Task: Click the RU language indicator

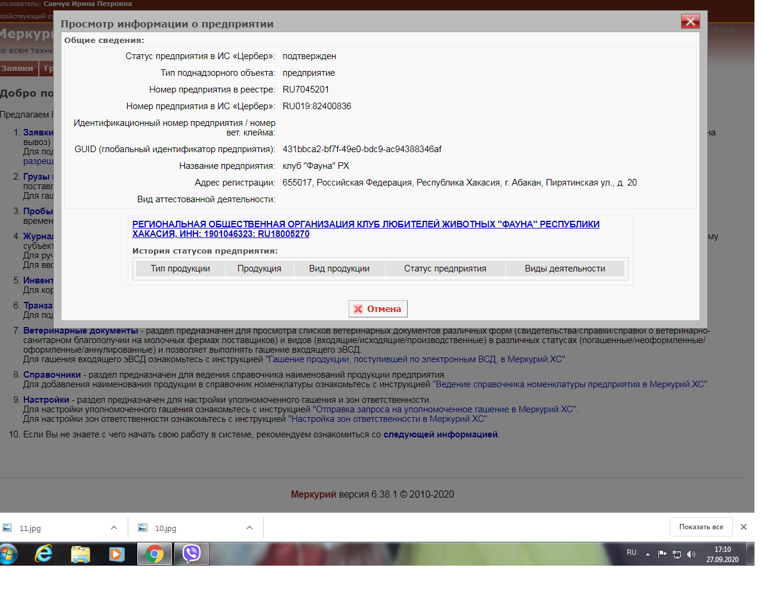Action: click(x=631, y=553)
